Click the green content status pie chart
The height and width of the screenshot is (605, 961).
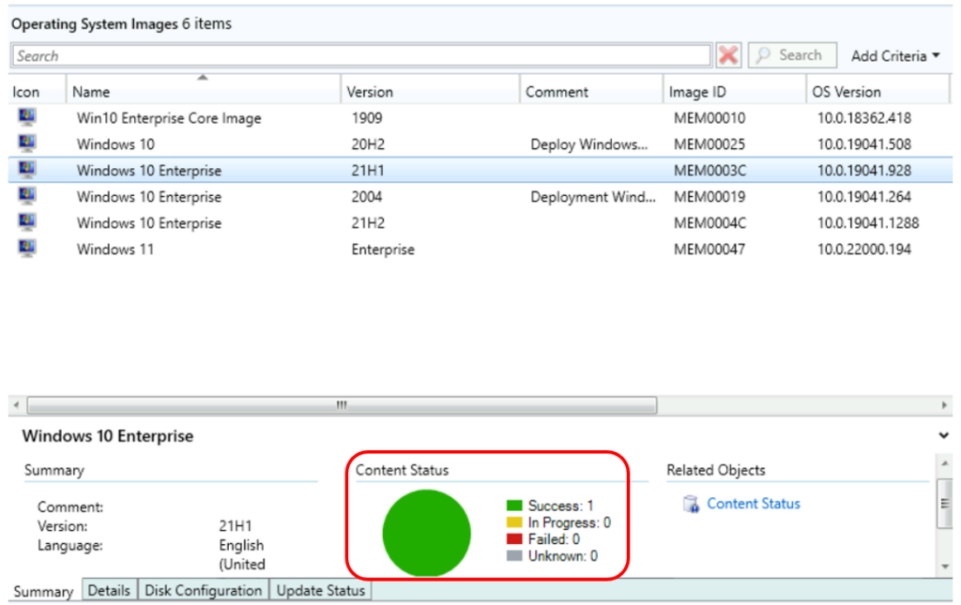point(427,533)
